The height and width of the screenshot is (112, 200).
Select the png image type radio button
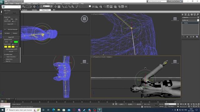coord(14,19)
